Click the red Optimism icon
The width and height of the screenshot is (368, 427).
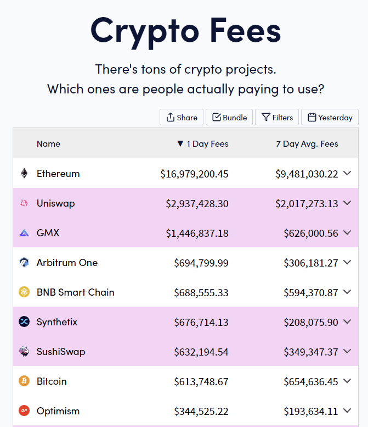click(24, 411)
